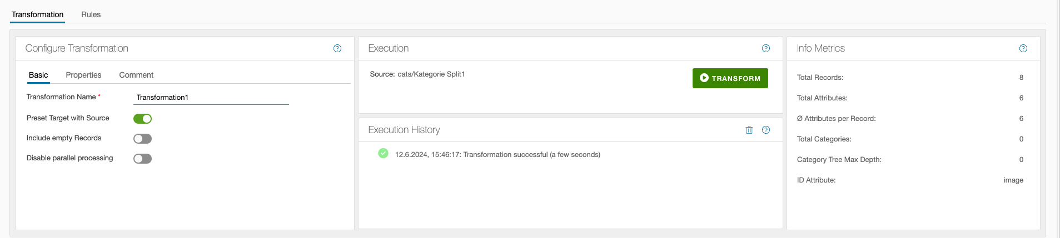The image size is (1060, 238).
Task: Select the successful transformation history entry
Action: coord(497,155)
